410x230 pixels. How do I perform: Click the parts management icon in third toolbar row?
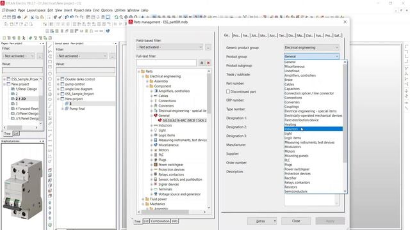point(108,31)
